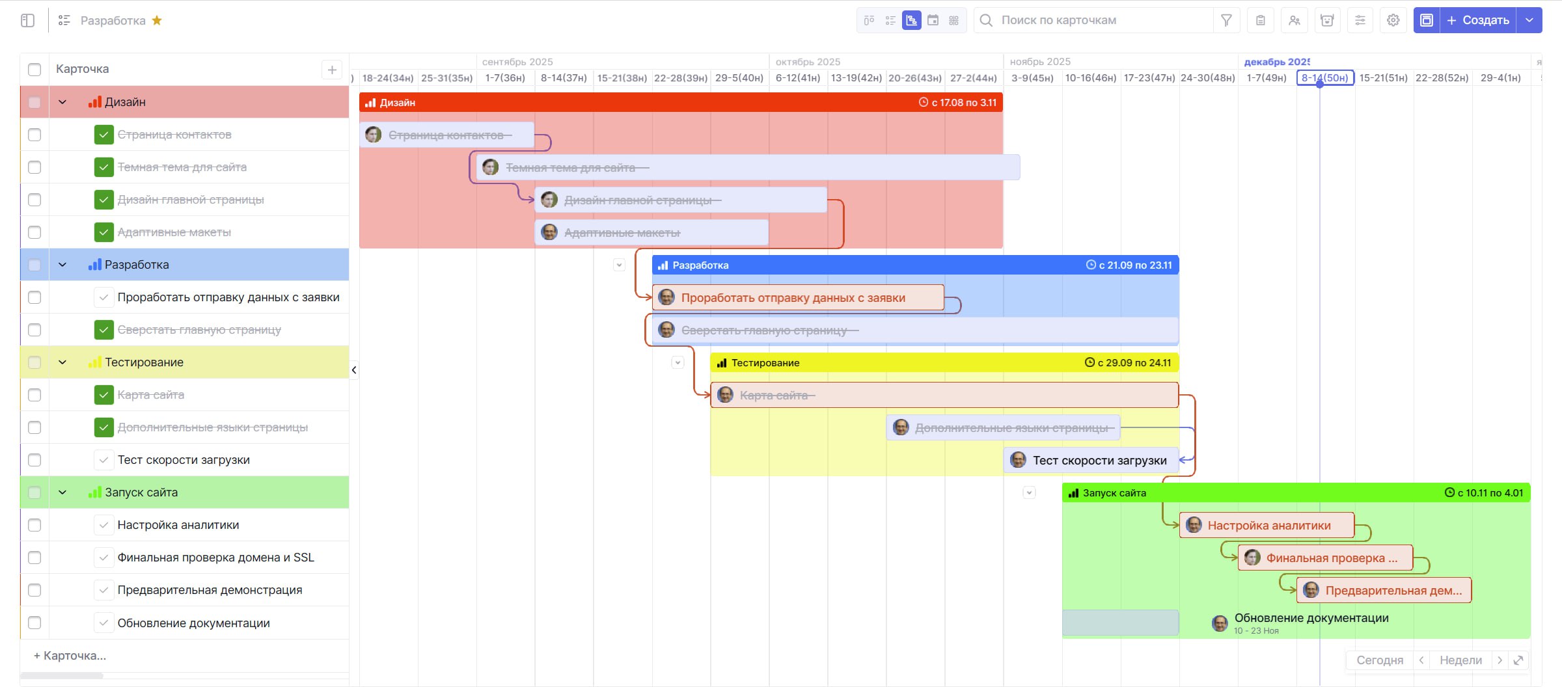Click '+ Карточка...' to add card
The height and width of the screenshot is (687, 1562).
(x=70, y=656)
